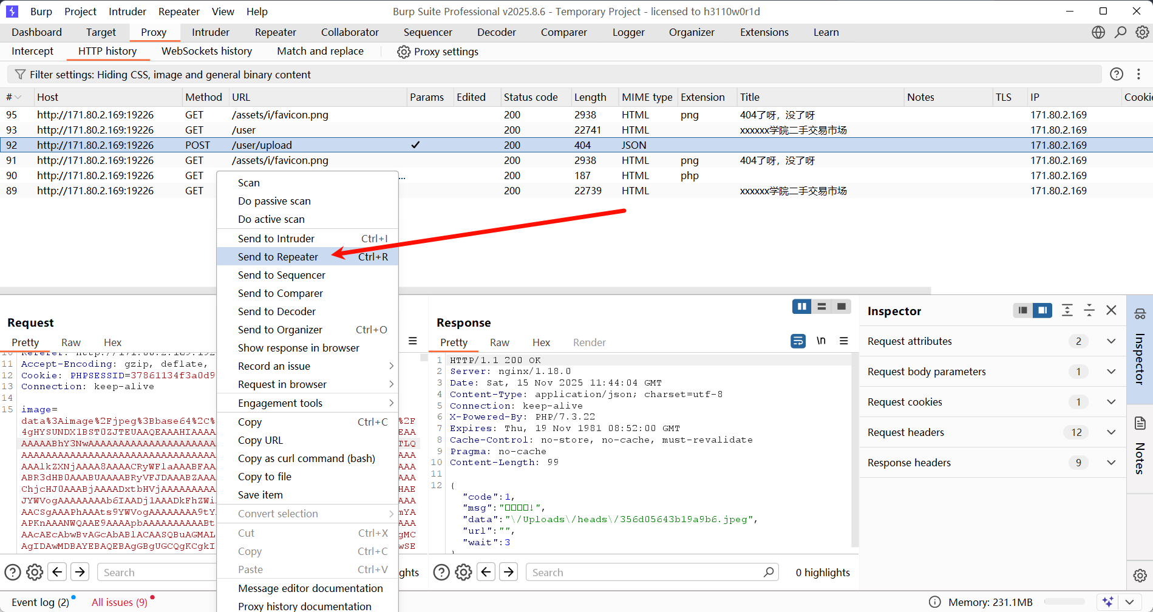1153x612 pixels.
Task: Open Notes side tab icon
Action: tap(1140, 424)
